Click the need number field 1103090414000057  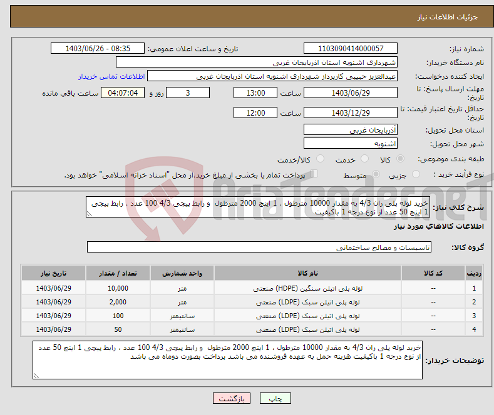(x=351, y=48)
